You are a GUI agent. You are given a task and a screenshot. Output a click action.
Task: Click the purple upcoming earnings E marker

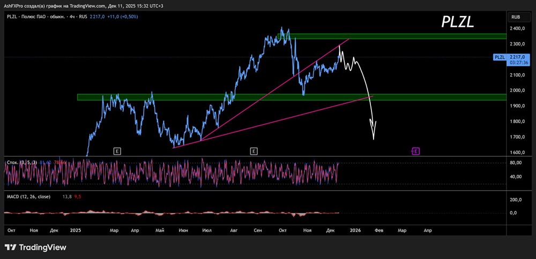tap(416, 151)
